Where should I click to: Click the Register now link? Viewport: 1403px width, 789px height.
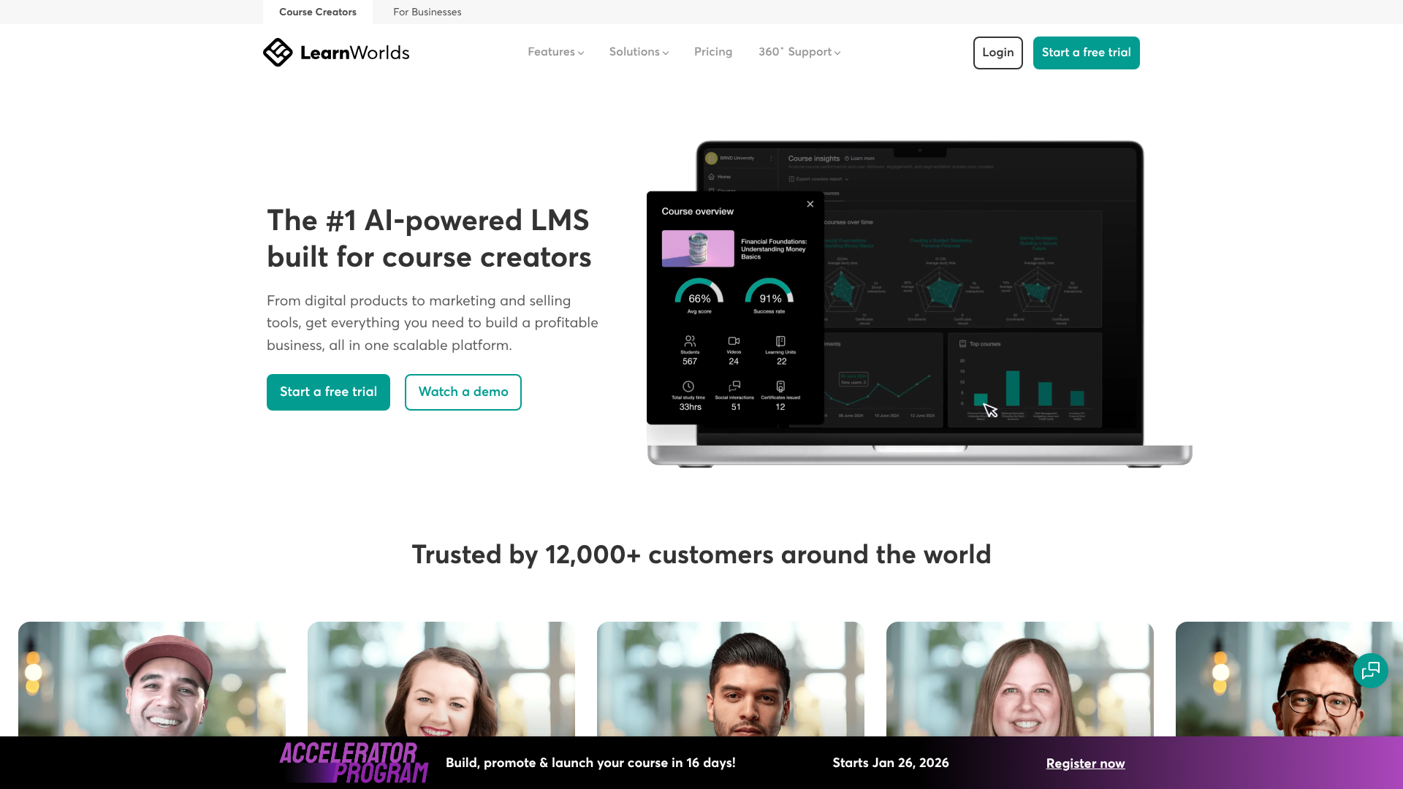click(x=1085, y=763)
